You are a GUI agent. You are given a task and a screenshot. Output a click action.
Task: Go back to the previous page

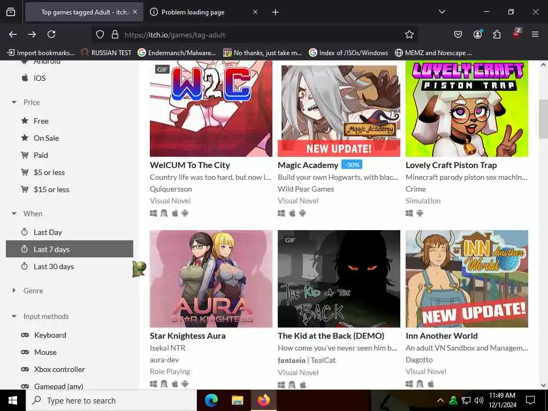pos(13,34)
